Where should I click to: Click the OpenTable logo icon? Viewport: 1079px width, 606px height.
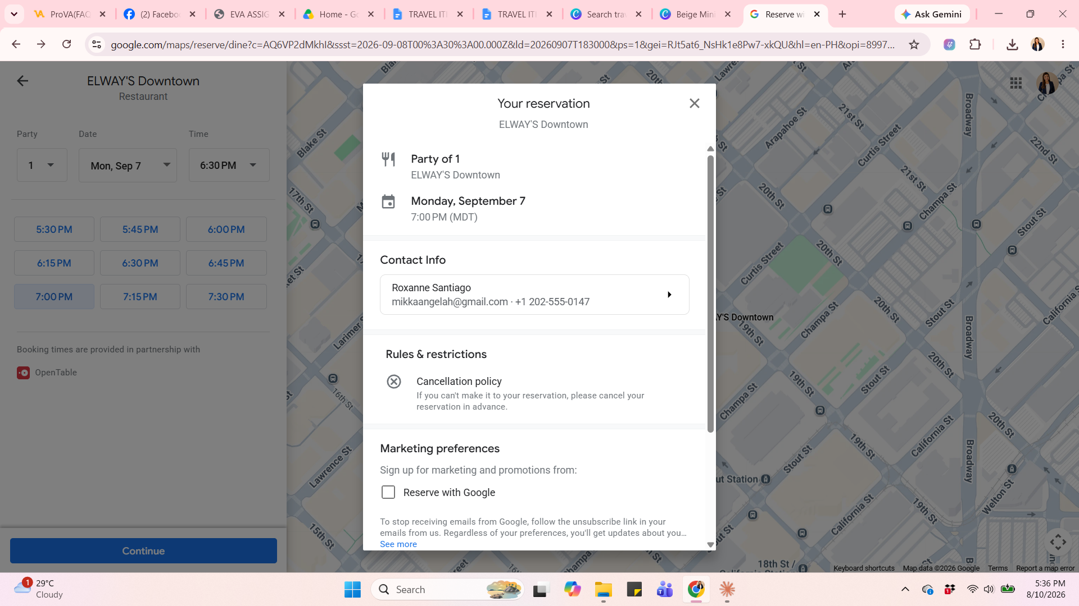(23, 373)
